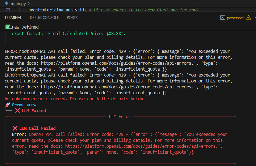The width and height of the screenshot is (256, 166).
Task: Click the 'An unknown error occurred' message
Action: [x=75, y=99]
